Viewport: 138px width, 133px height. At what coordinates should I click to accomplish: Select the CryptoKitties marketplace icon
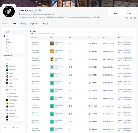click(7, 97)
